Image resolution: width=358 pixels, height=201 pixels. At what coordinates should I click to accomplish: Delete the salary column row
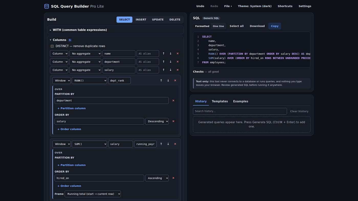[178, 70]
